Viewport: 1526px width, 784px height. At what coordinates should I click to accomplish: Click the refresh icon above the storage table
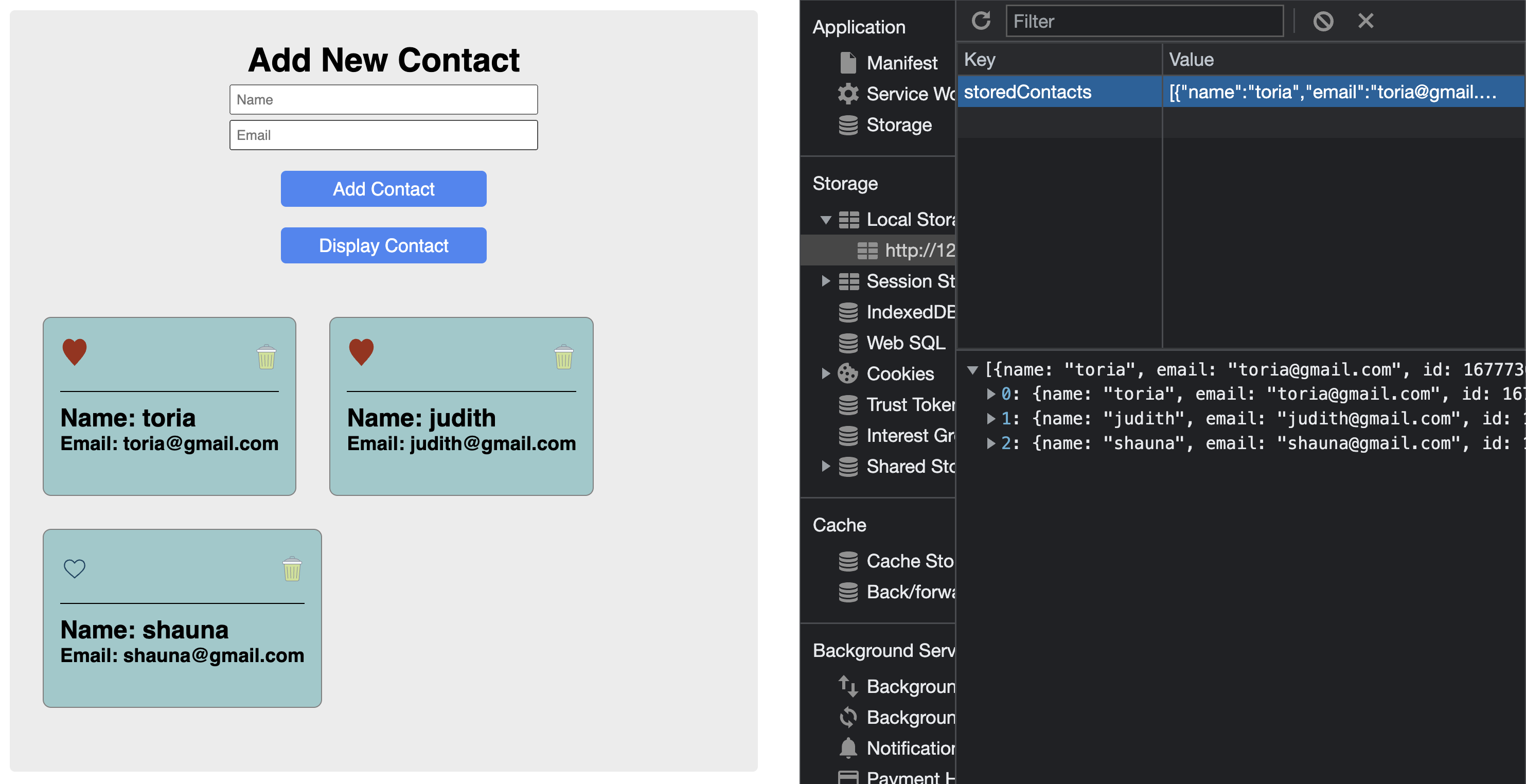982,21
